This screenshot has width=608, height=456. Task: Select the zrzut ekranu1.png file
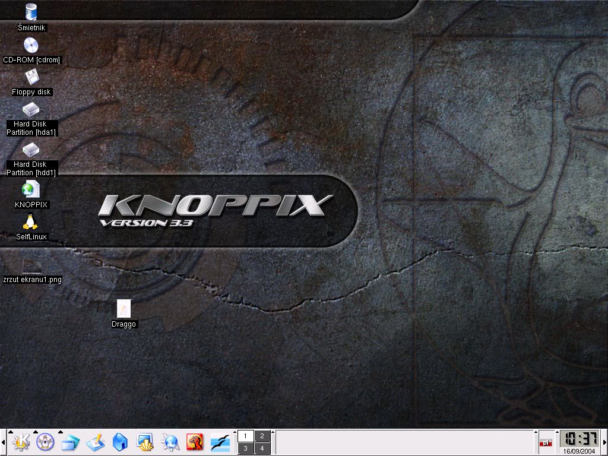tap(31, 266)
